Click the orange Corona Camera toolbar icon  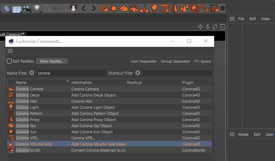coord(134,8)
